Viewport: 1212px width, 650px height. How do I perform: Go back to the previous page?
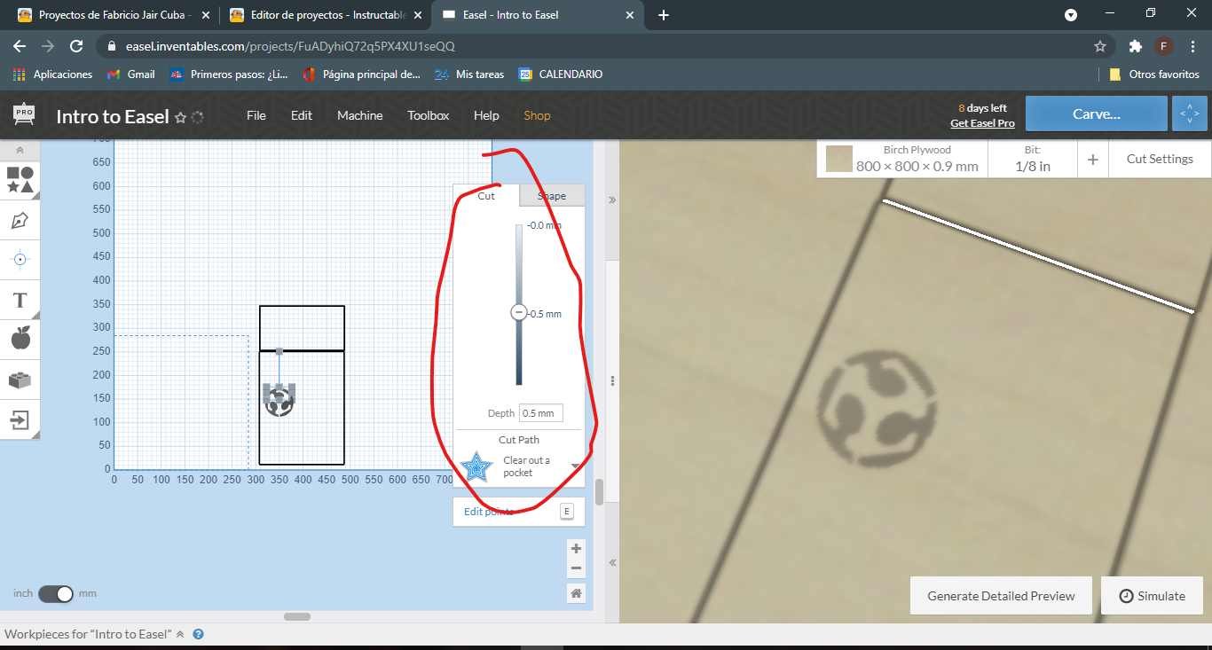point(20,46)
